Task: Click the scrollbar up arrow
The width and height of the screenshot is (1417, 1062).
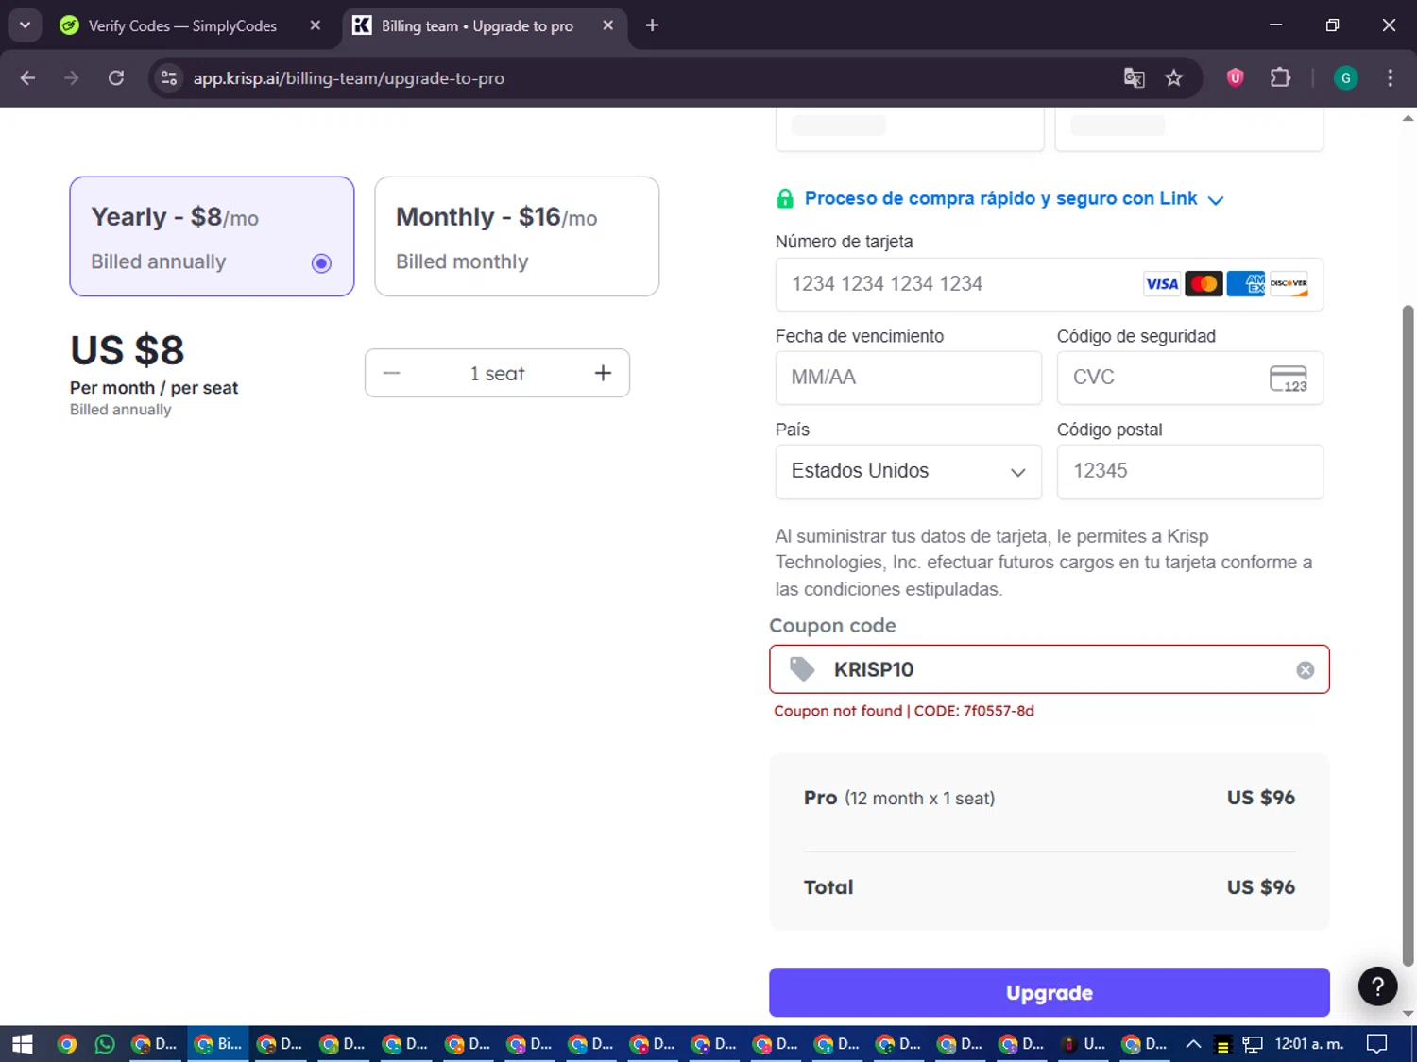Action: point(1408,119)
